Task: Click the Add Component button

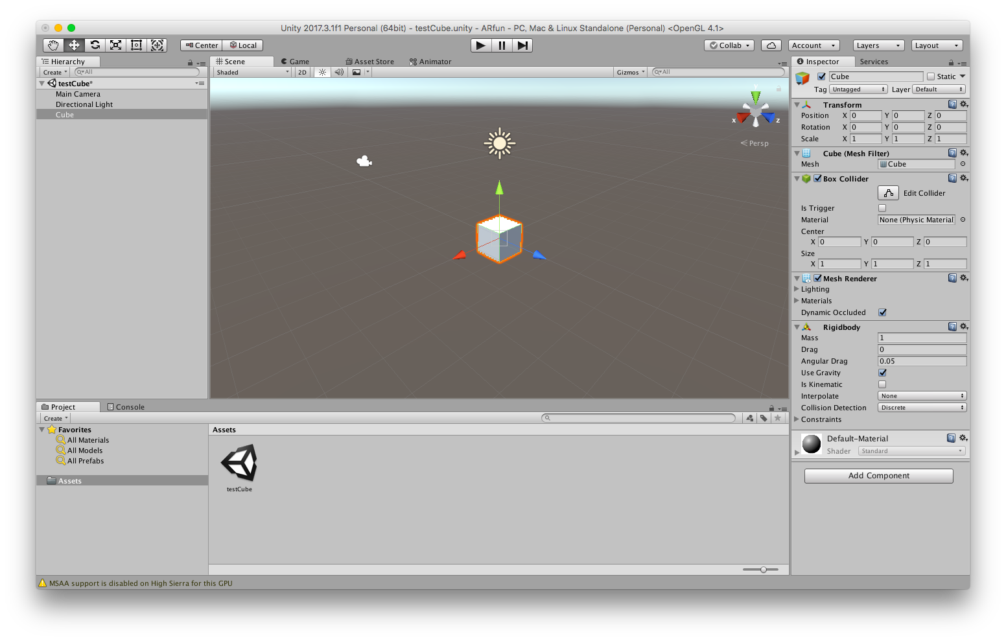Action: point(879,476)
